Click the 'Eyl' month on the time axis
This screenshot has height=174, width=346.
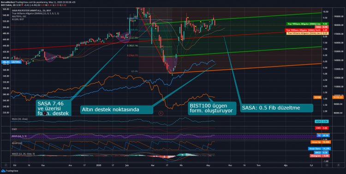311,165
